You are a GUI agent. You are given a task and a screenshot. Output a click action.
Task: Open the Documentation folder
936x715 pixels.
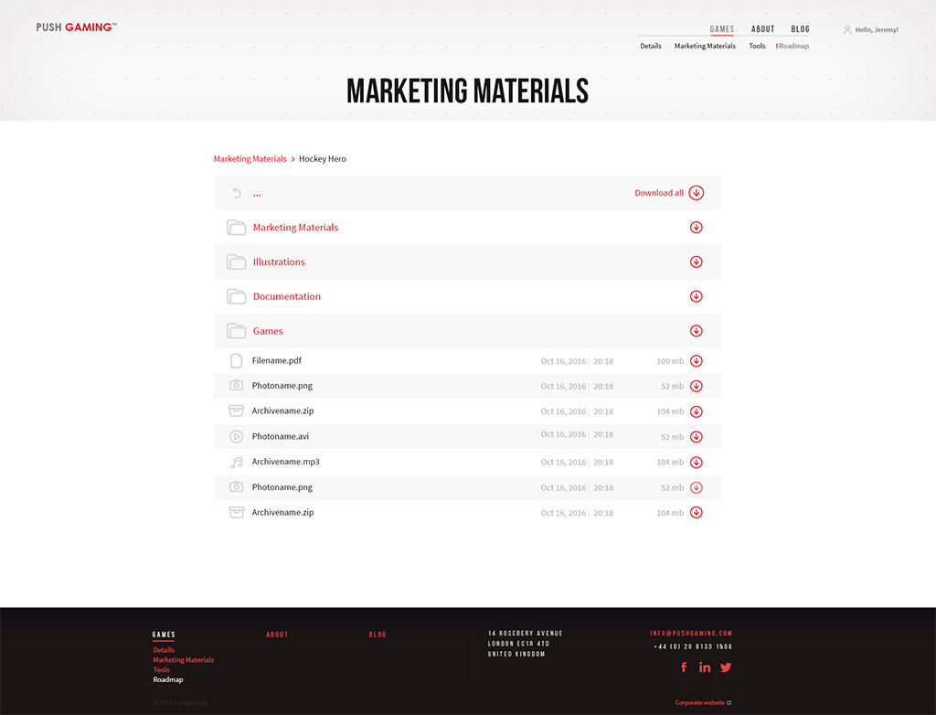point(286,297)
